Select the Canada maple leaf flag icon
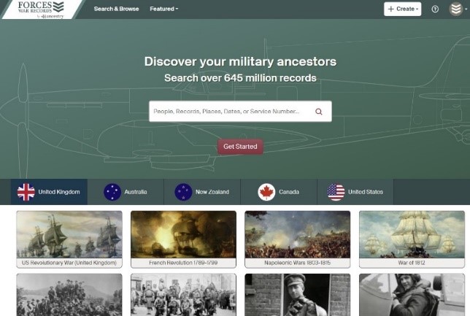This screenshot has width=470, height=316. pos(266,192)
